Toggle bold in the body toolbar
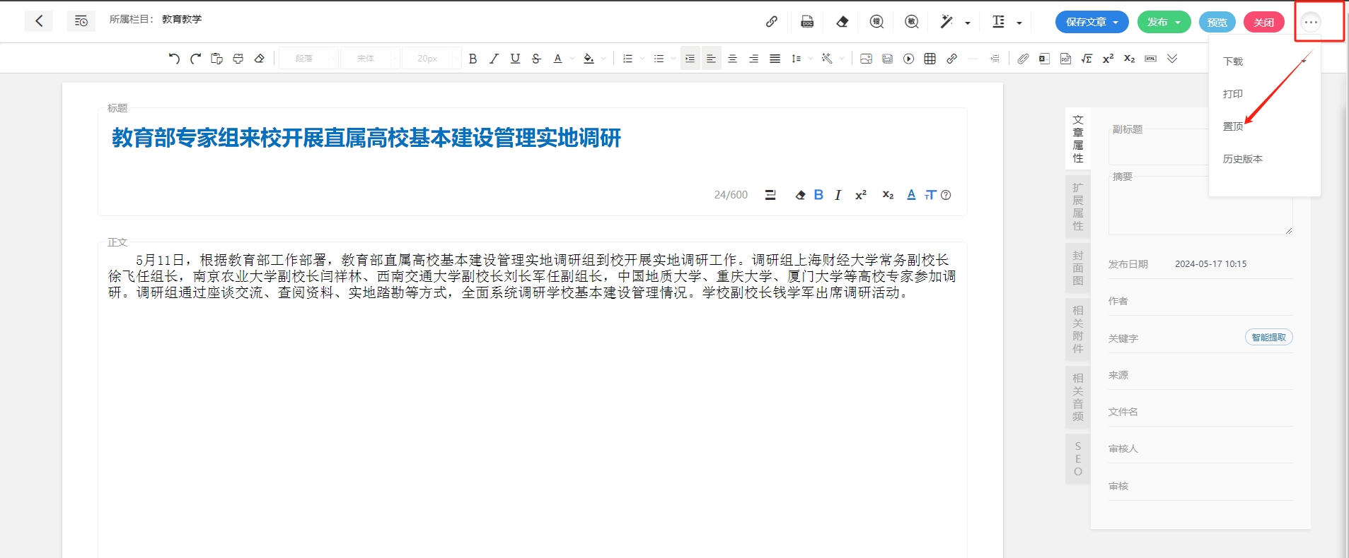Viewport: 1349px width, 558px height. click(x=473, y=59)
